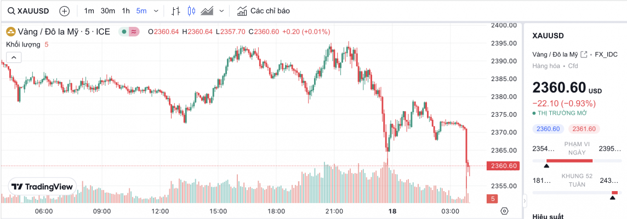Switch to the 30m timeframe
The height and width of the screenshot is (219, 627).
pos(108,11)
